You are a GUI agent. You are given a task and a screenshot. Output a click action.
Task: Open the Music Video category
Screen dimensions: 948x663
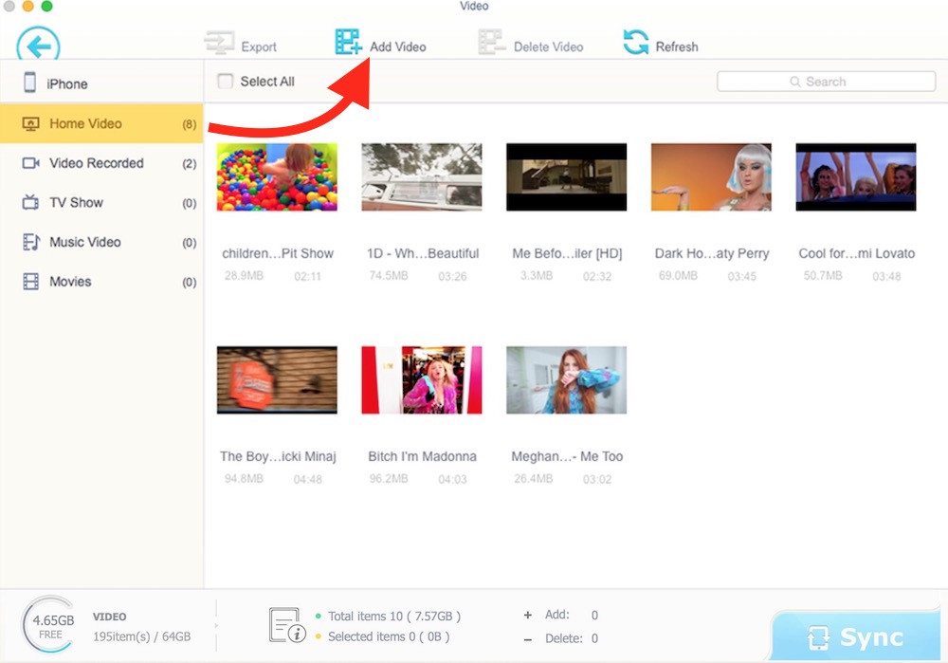pyautogui.click(x=101, y=242)
